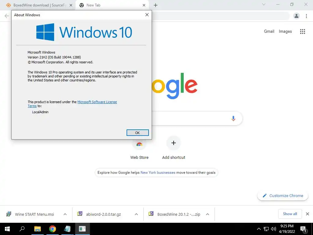Open the Windows Start menu
The width and height of the screenshot is (313, 235).
7,229
